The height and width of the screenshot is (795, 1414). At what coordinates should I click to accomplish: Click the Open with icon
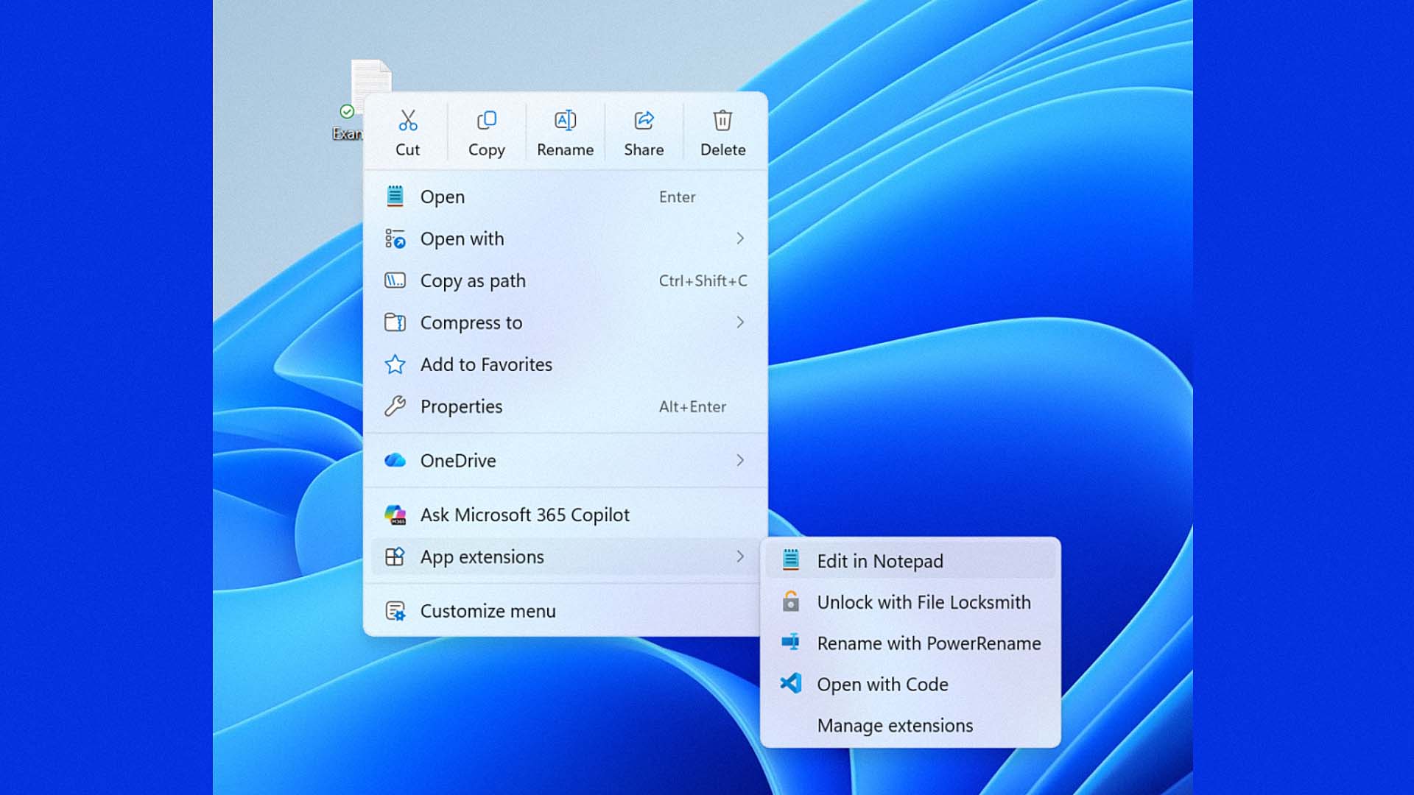pyautogui.click(x=395, y=239)
